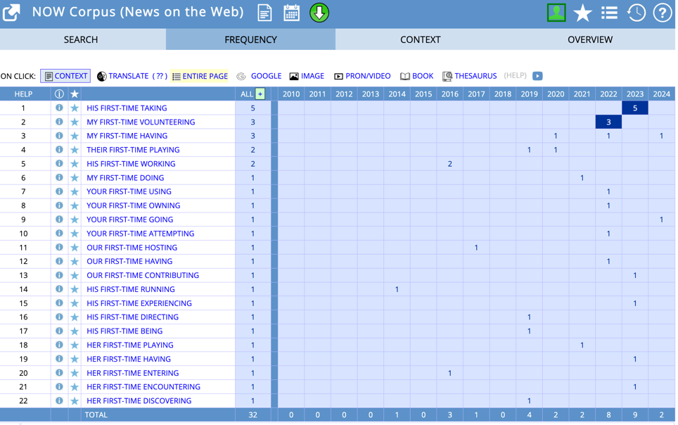Click the info icon in column header
Image resolution: width=678 pixels, height=425 pixels.
click(x=59, y=94)
